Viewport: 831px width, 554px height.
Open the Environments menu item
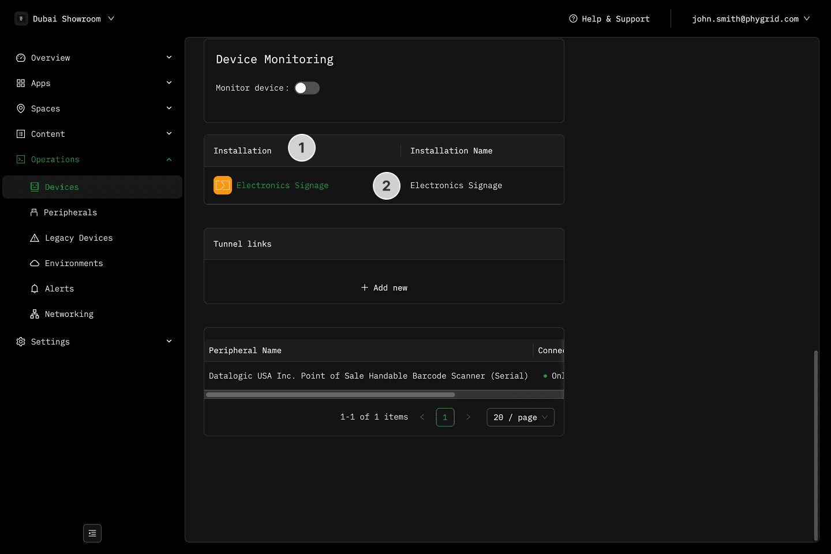pos(92,263)
